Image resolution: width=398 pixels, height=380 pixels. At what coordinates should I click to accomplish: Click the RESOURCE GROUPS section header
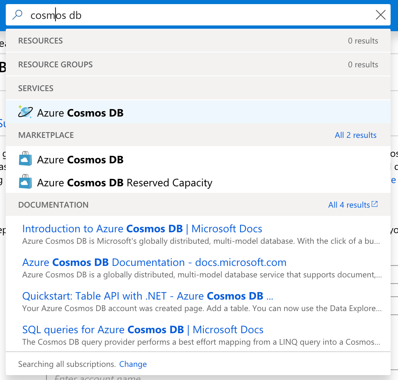click(55, 64)
